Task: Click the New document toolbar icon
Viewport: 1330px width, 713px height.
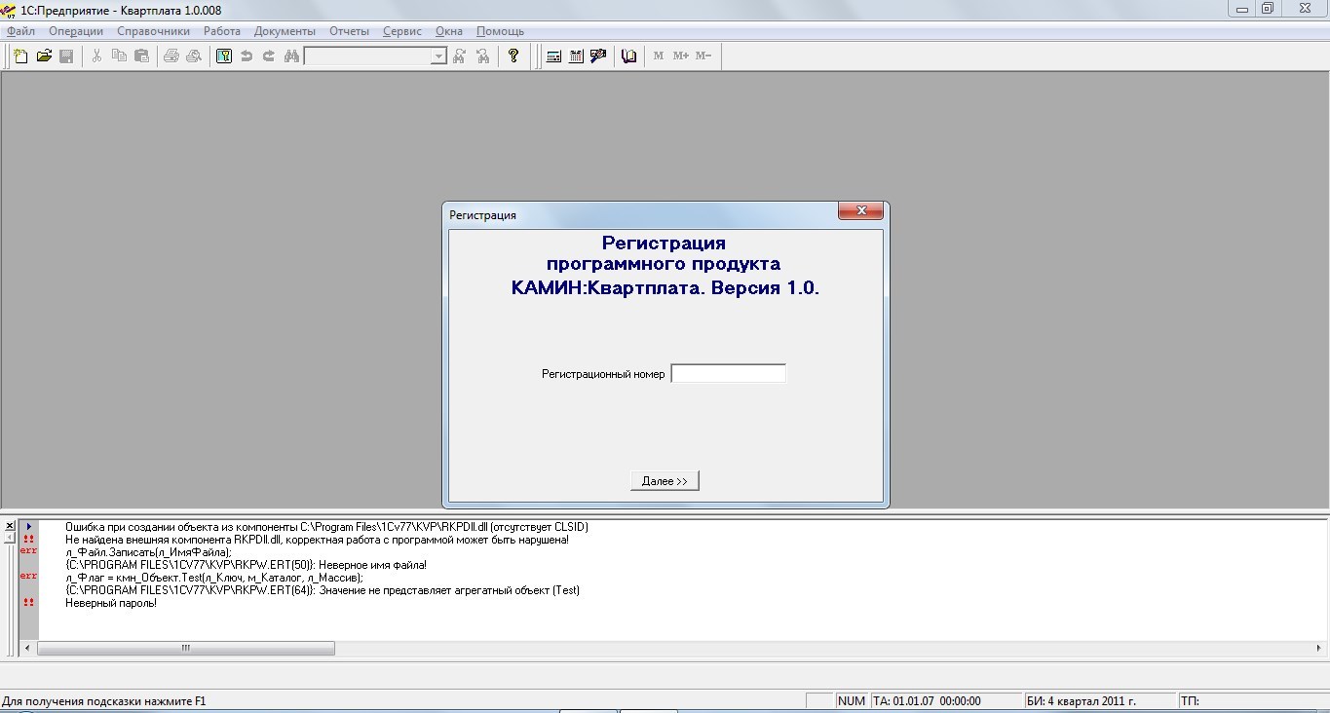Action: (x=20, y=56)
